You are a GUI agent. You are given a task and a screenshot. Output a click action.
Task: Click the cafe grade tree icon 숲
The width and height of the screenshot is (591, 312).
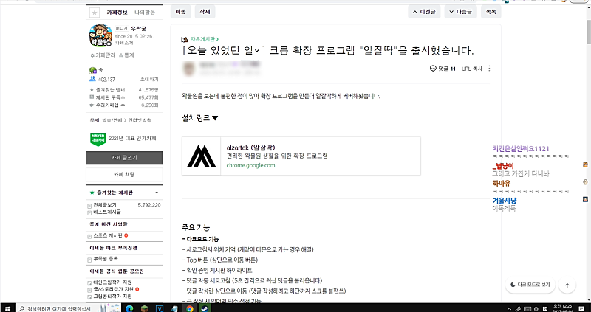pos(93,70)
